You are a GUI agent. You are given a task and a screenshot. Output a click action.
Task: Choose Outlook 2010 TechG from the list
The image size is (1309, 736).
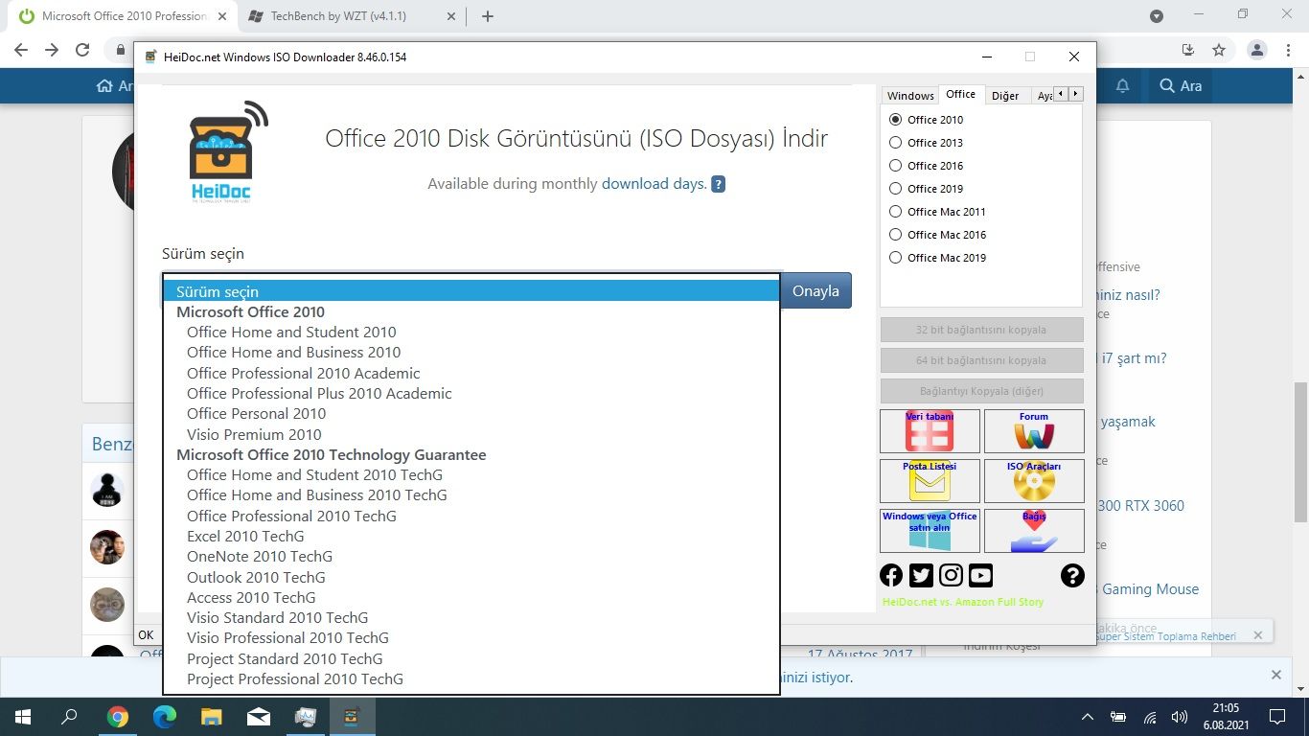(471, 578)
